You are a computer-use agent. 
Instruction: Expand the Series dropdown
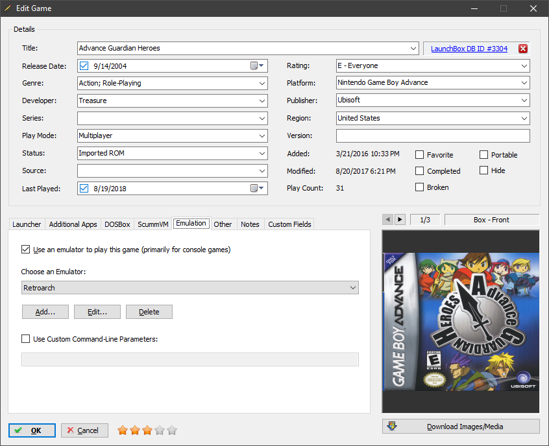[x=262, y=118]
